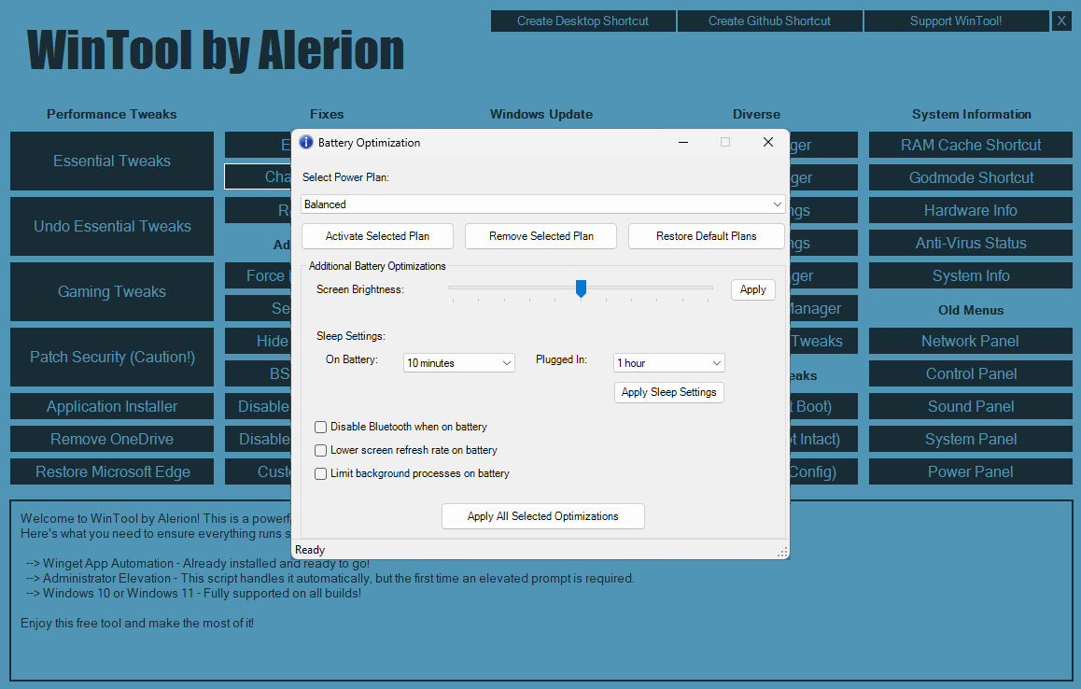This screenshot has width=1081, height=689.
Task: Click the Additional Battery Optimizations group label
Action: point(377,266)
